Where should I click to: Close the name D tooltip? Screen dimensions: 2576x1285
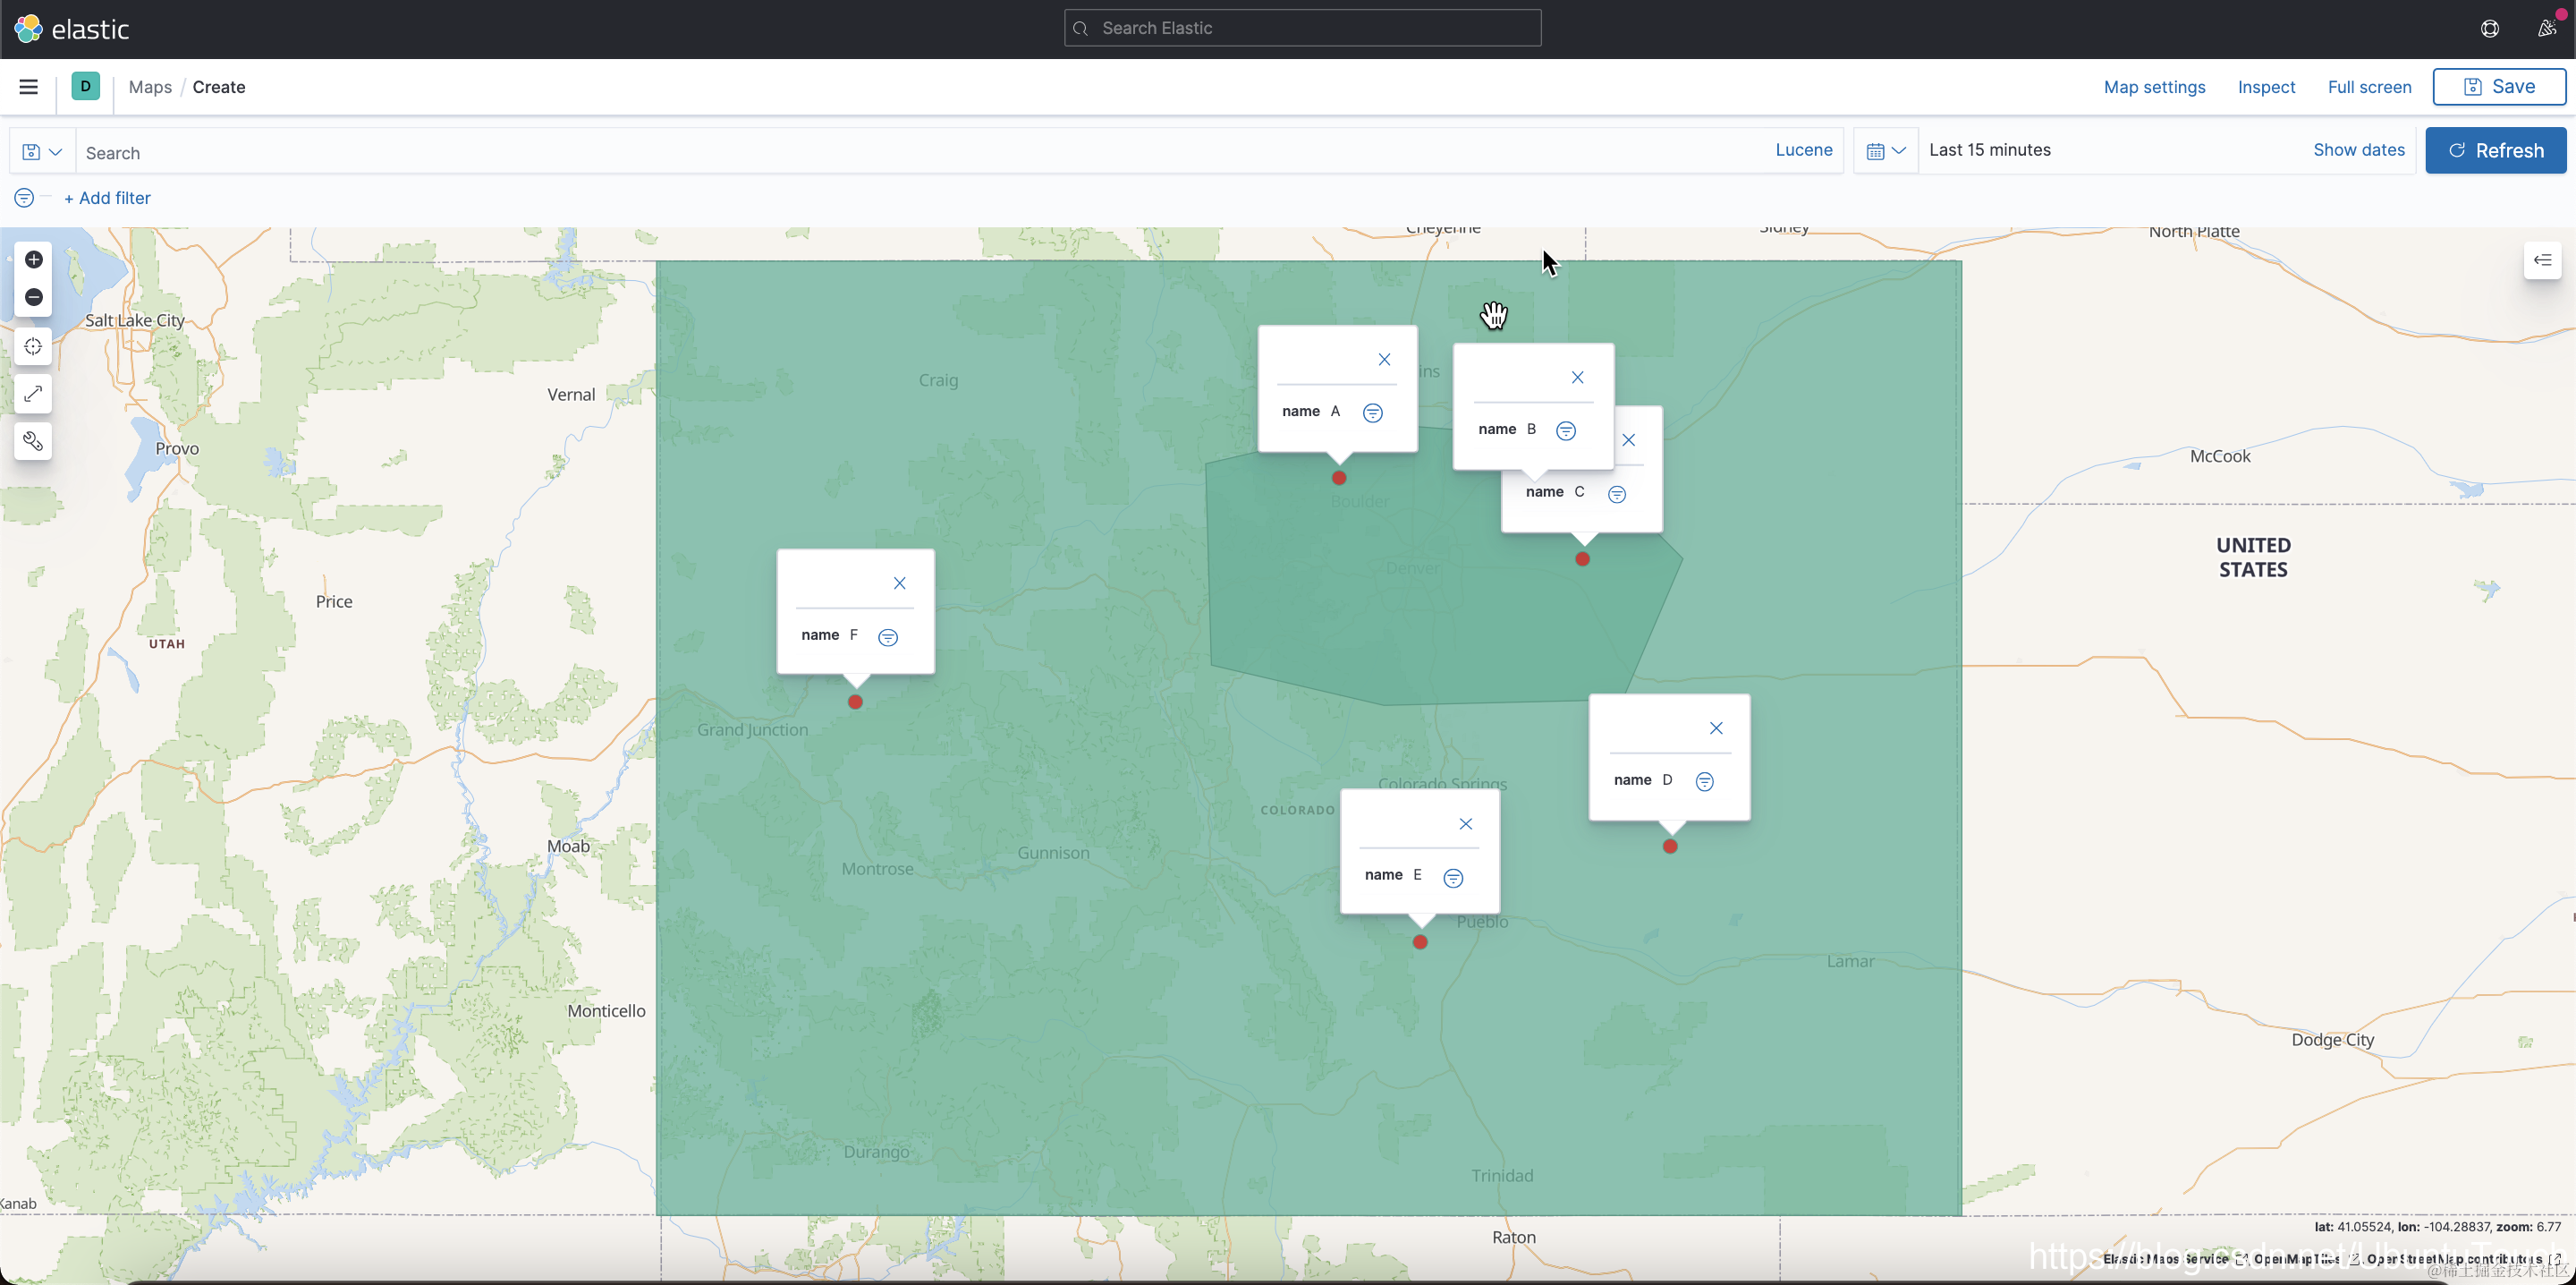pos(1716,728)
